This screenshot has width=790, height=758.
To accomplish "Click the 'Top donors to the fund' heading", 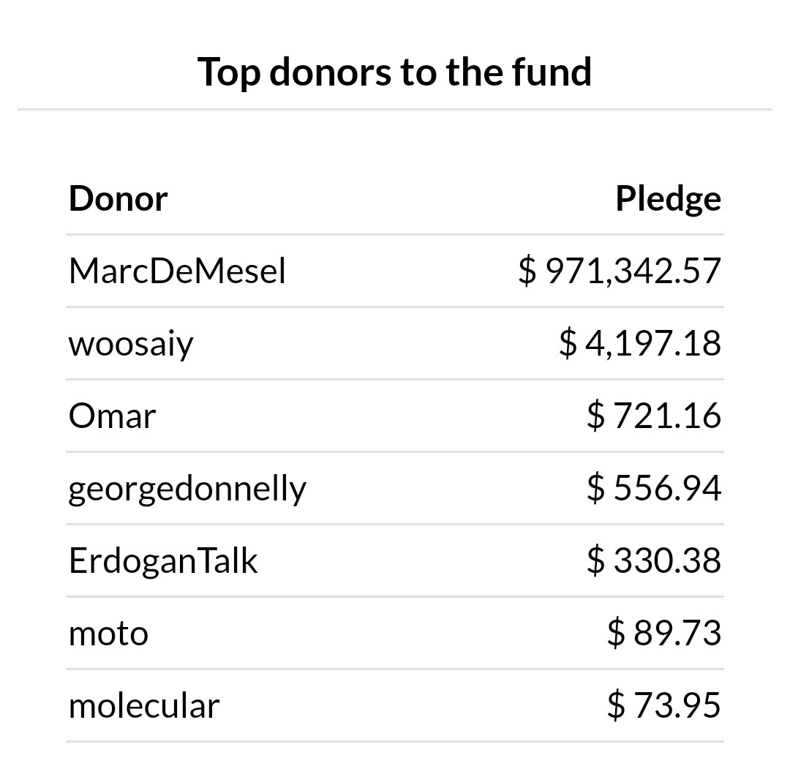I will [394, 73].
